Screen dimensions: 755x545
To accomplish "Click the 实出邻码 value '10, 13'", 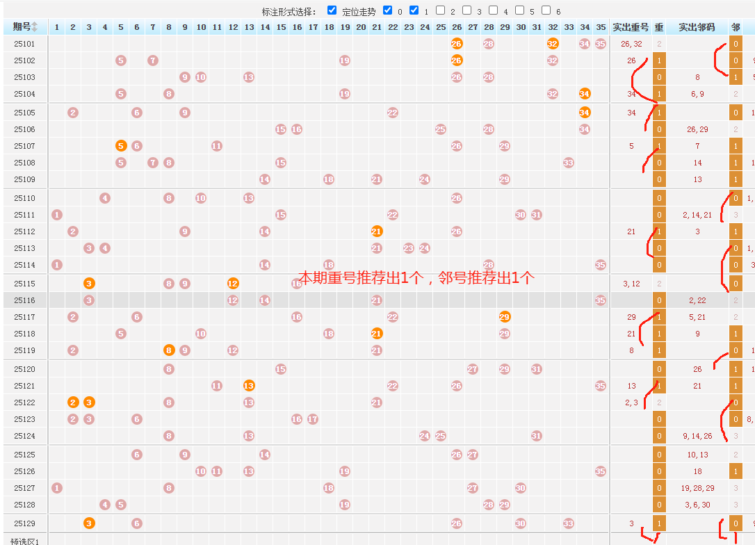I will click(x=697, y=455).
